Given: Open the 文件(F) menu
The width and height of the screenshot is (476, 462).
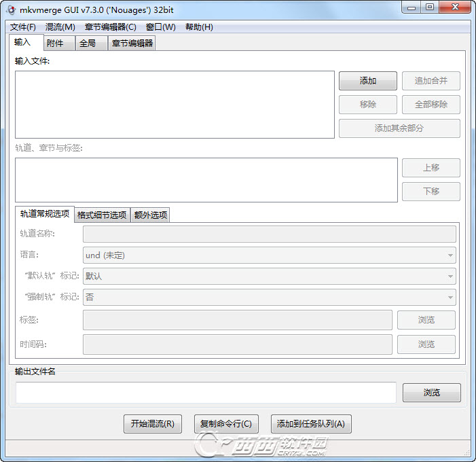Looking at the screenshot, I should tap(23, 27).
